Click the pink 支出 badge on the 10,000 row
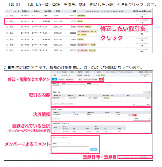Viewport: 162px width, 167px height. (x=11, y=21)
